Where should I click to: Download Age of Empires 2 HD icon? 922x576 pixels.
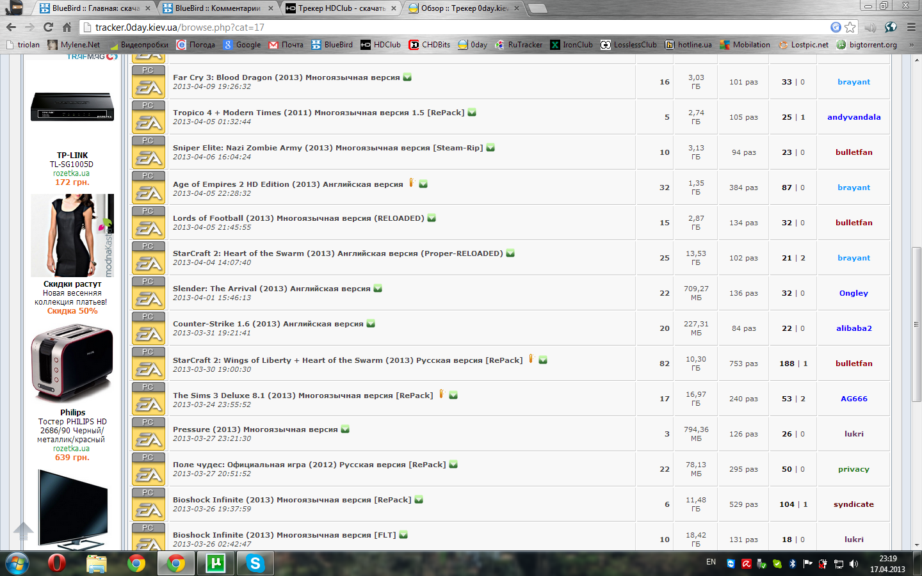(423, 184)
